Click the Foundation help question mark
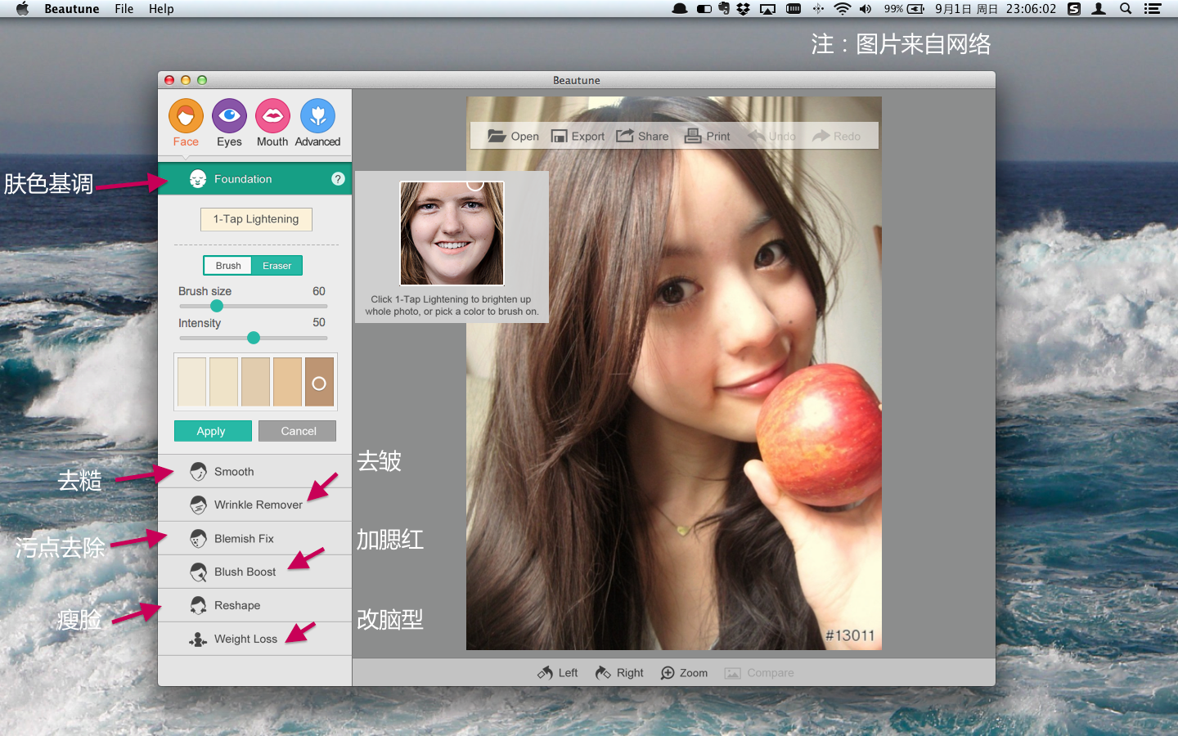Viewport: 1178px width, 736px height. point(338,179)
